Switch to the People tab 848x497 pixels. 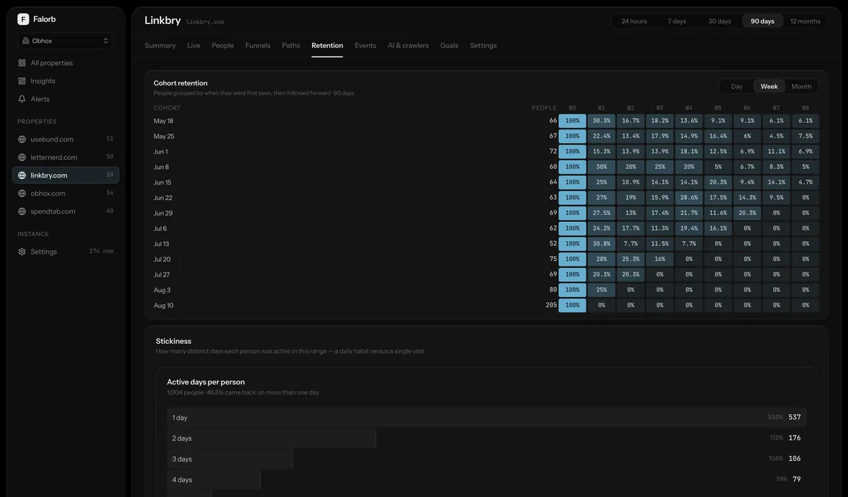pyautogui.click(x=223, y=45)
